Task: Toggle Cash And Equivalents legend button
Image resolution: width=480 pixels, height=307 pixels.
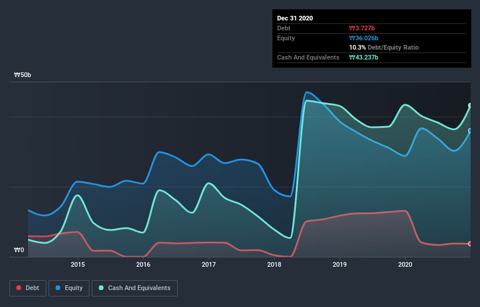Action: [134, 288]
